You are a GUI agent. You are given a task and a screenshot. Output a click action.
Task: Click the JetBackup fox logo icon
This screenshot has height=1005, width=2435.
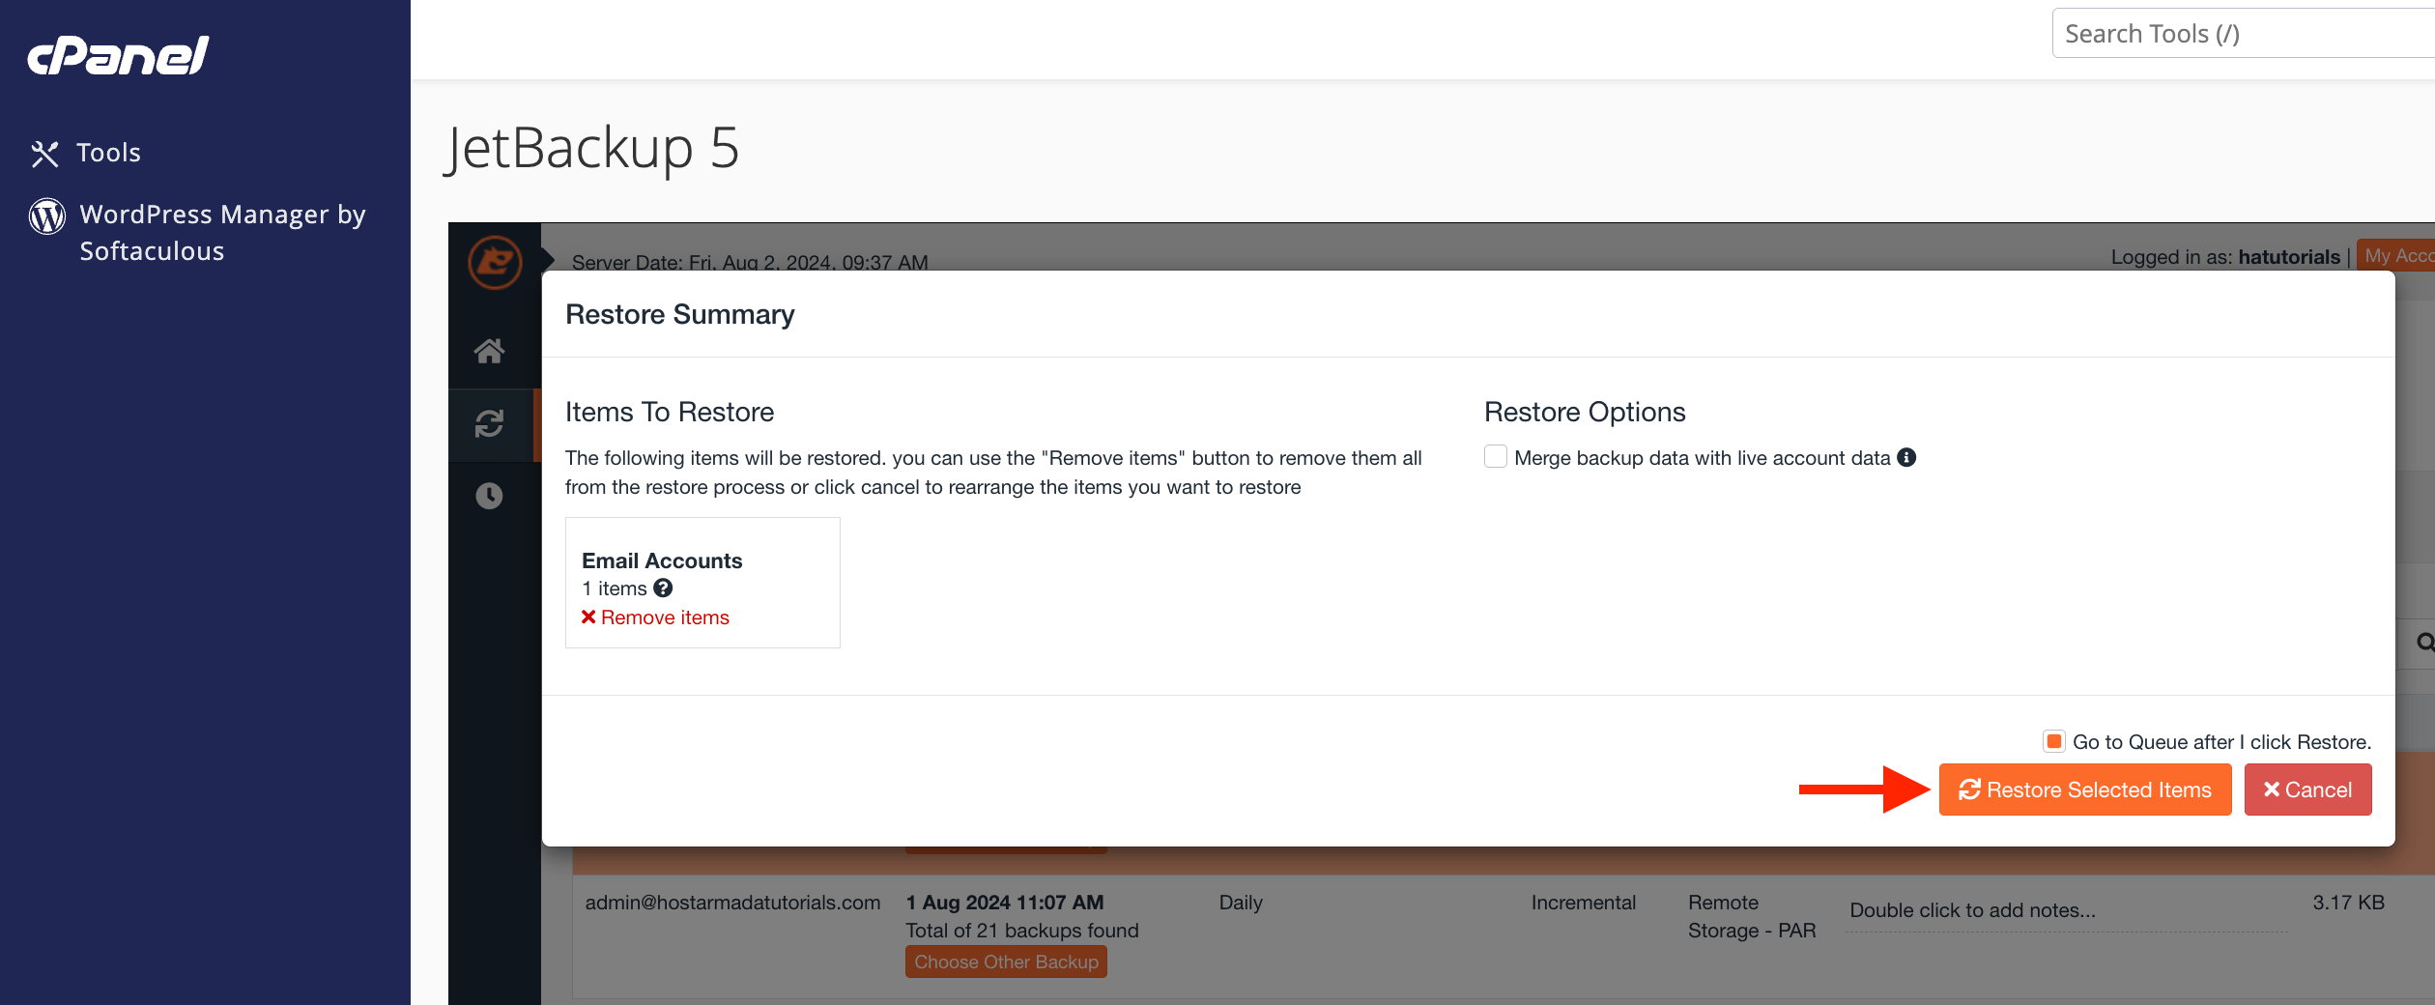(x=495, y=262)
